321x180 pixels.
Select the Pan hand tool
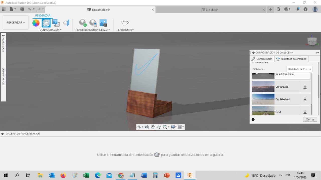(x=153, y=127)
